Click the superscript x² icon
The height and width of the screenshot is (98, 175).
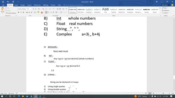tap(32, 12)
